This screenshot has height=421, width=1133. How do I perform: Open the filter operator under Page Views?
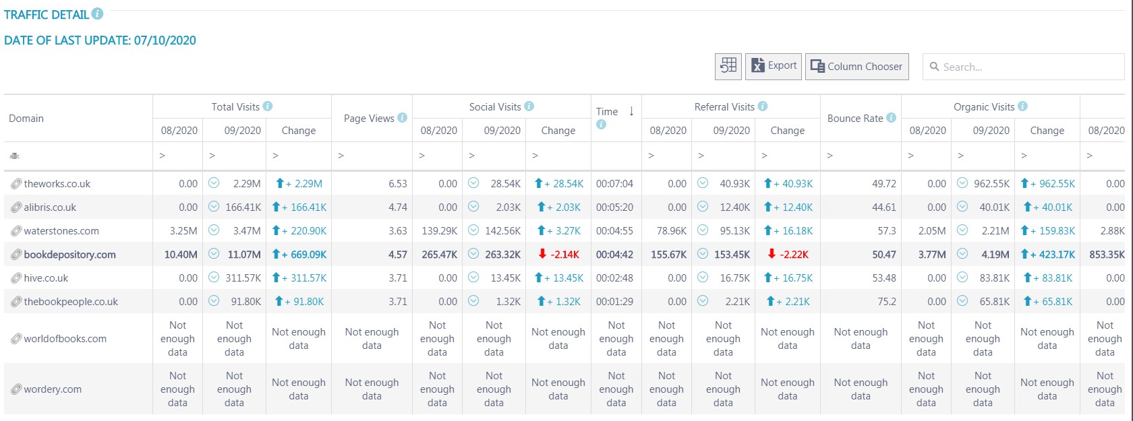tap(341, 156)
